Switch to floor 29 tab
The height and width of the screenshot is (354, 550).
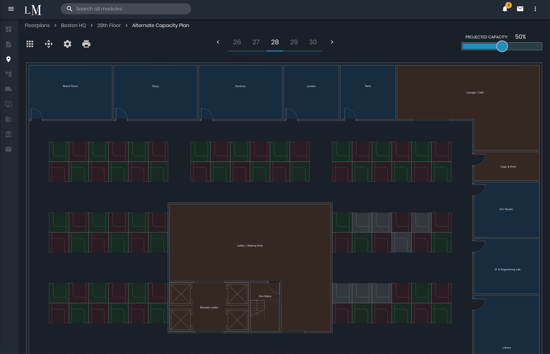[x=294, y=42]
